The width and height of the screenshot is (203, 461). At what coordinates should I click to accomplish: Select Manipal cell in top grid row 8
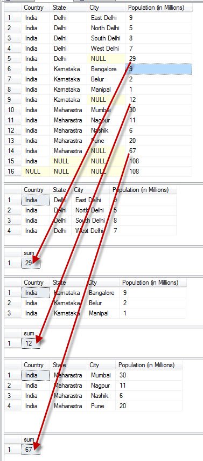click(x=107, y=90)
